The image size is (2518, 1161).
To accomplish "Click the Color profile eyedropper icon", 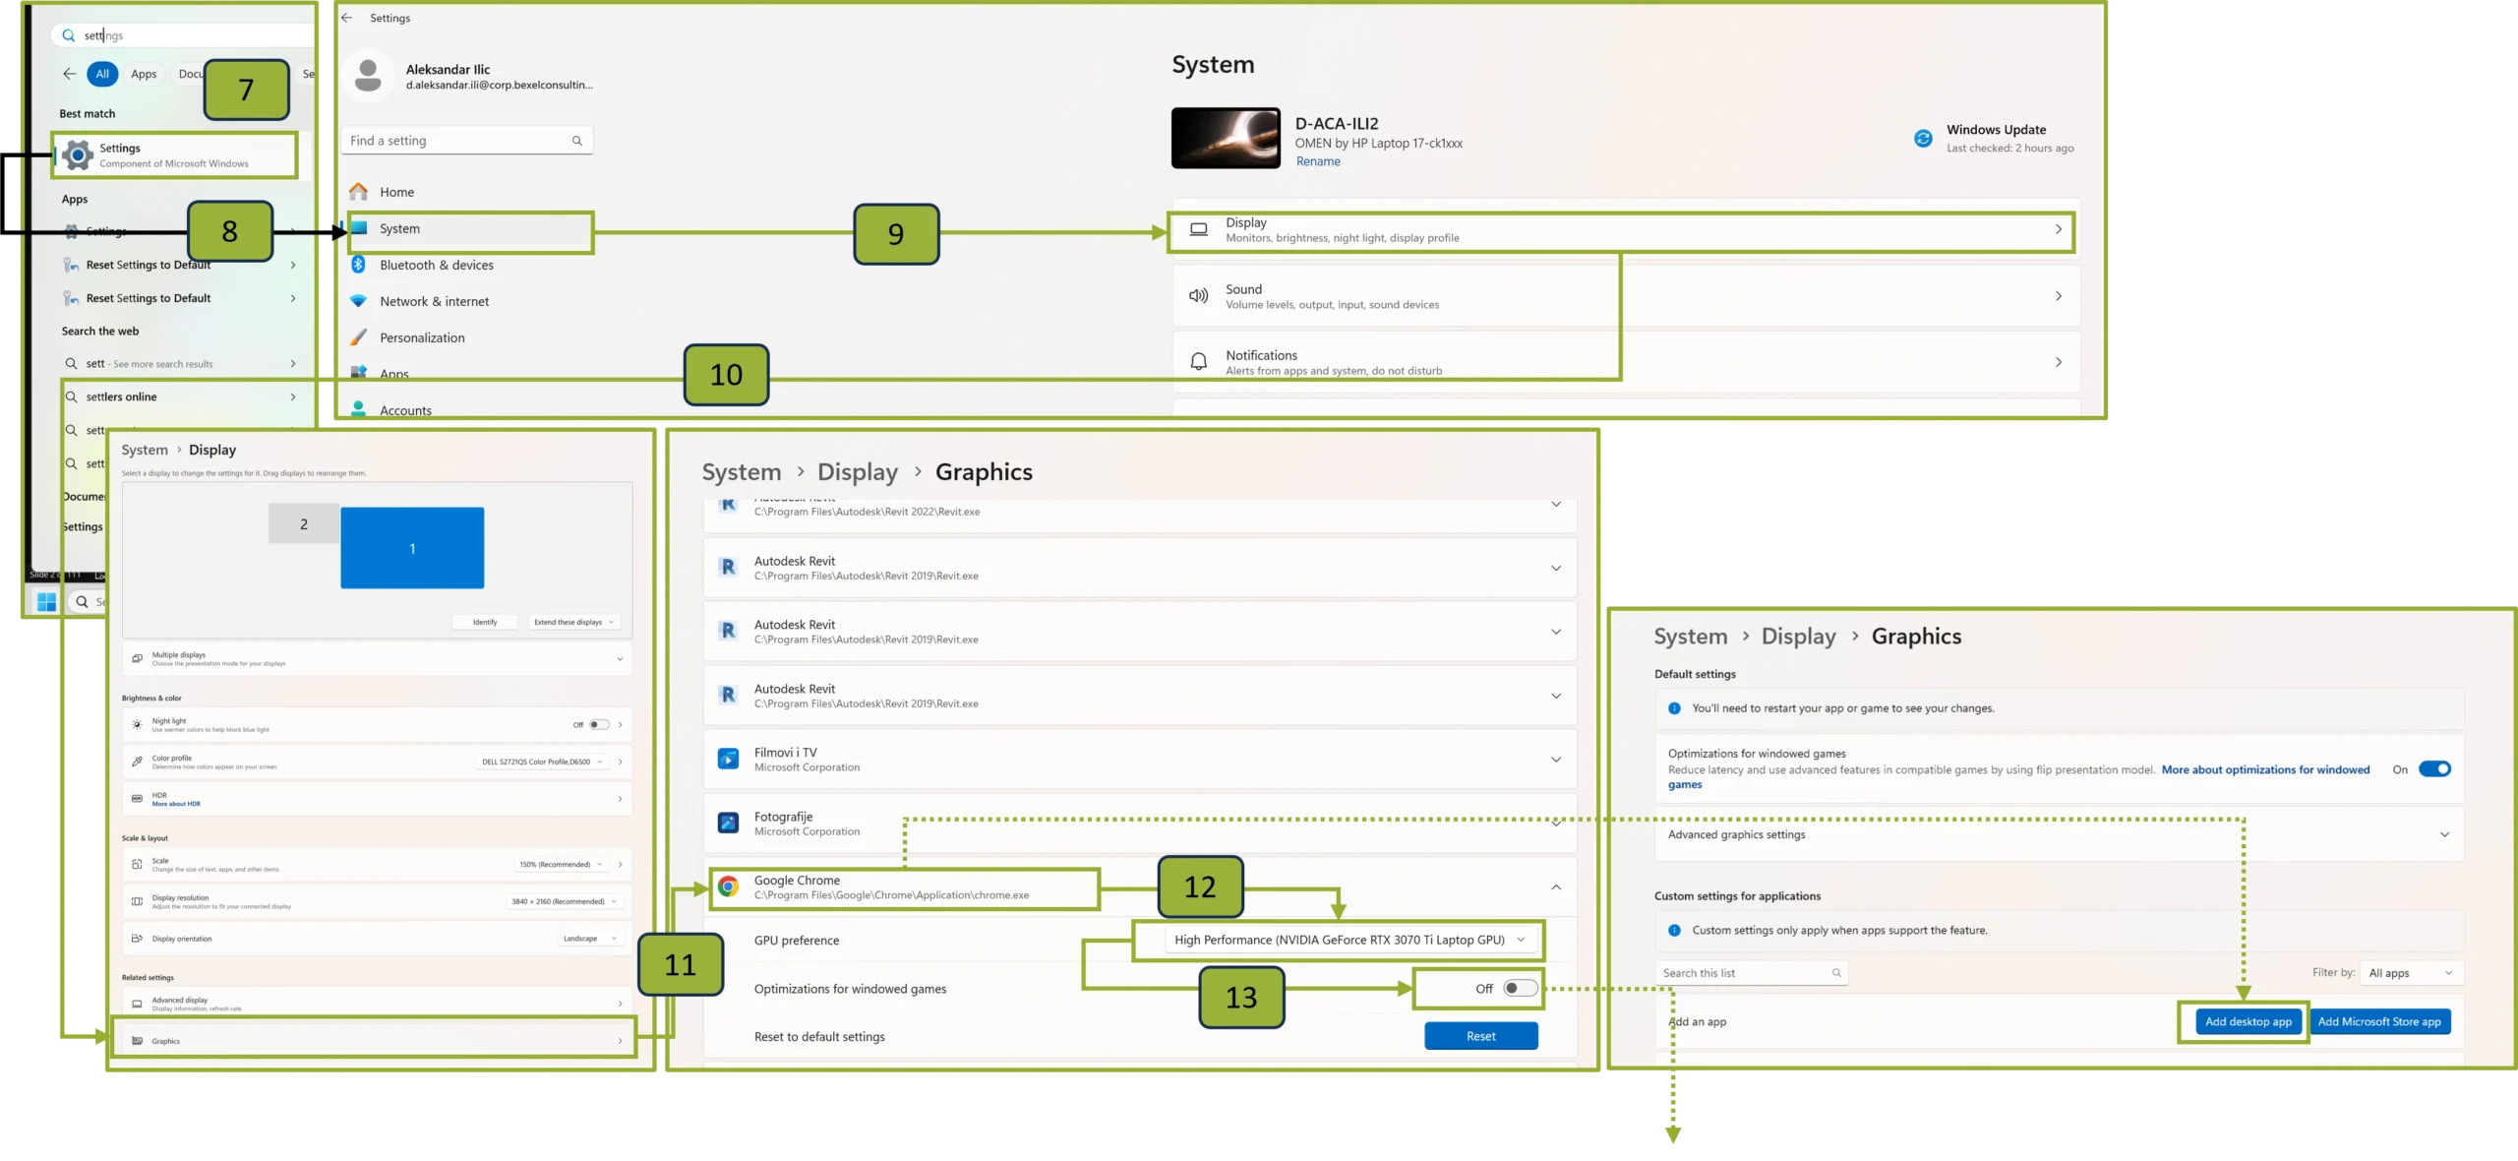I will click(137, 762).
